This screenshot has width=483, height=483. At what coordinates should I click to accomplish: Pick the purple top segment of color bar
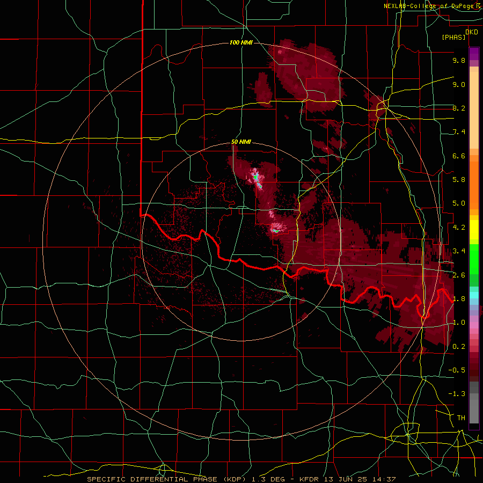coord(474,54)
